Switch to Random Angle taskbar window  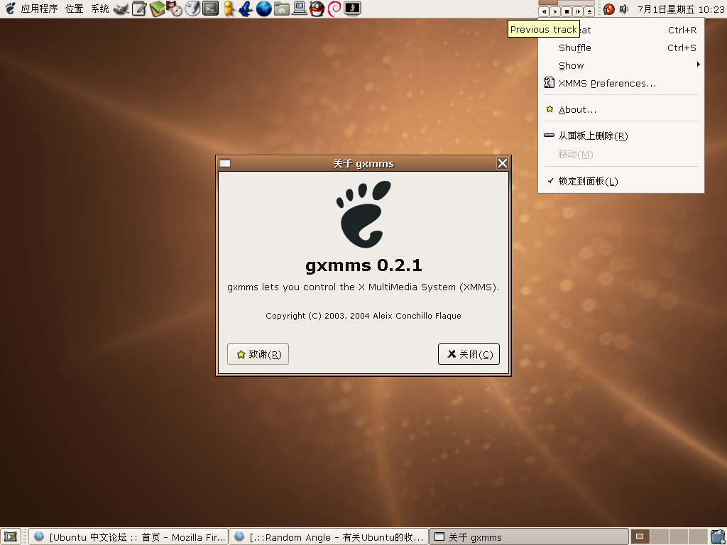[x=329, y=536]
